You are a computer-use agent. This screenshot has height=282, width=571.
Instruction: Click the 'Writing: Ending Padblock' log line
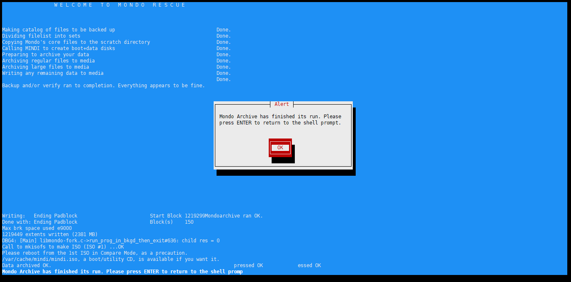(40, 216)
